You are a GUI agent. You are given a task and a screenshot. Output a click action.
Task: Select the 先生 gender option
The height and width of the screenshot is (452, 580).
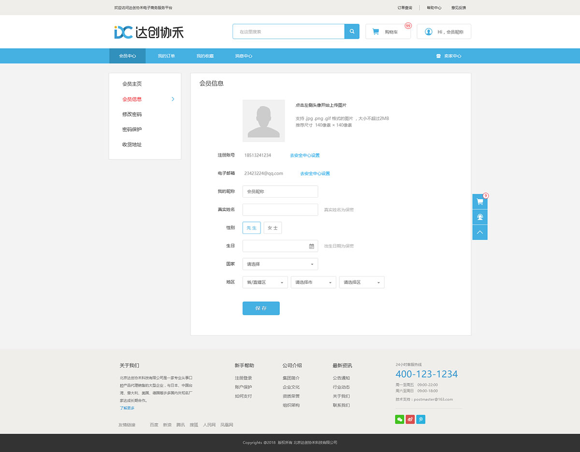[251, 227]
